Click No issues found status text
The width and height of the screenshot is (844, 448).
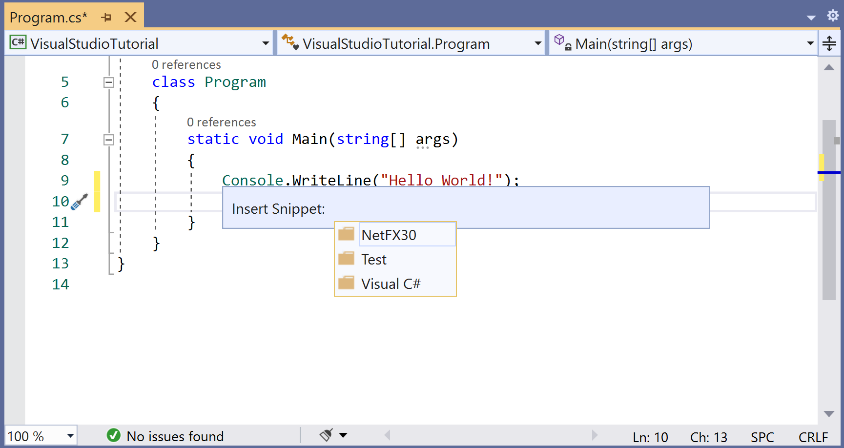click(175, 436)
